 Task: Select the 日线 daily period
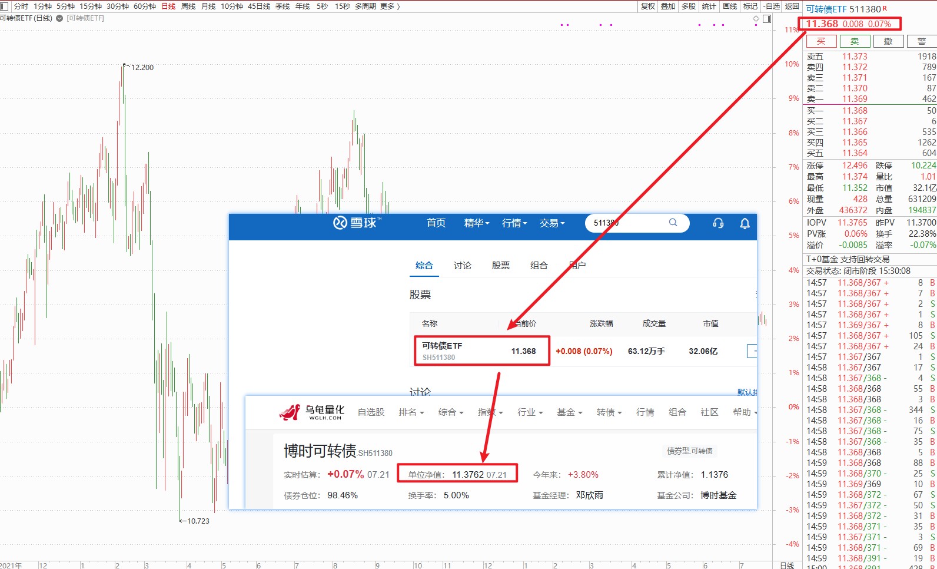pos(168,6)
